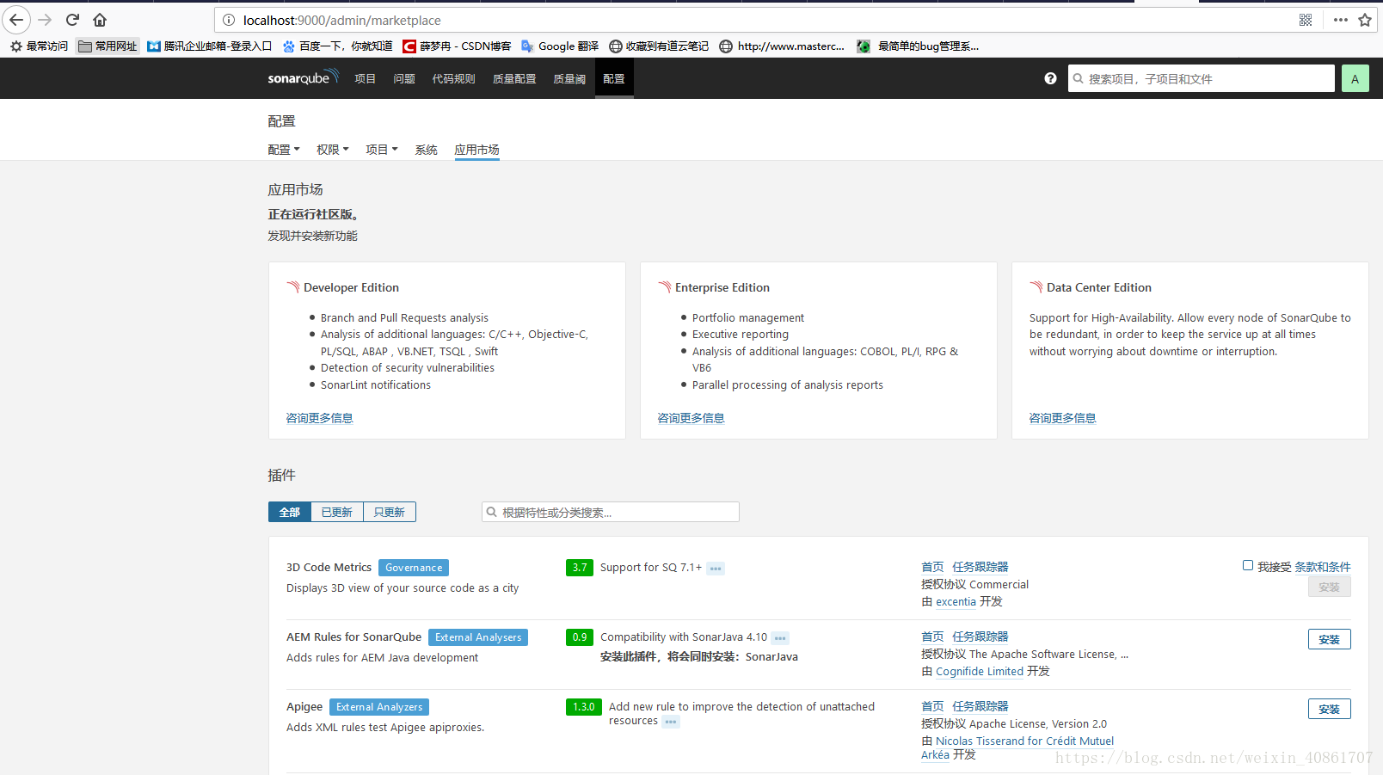Open the CSDN博客 bookmark
This screenshot has width=1383, height=775.
457,46
